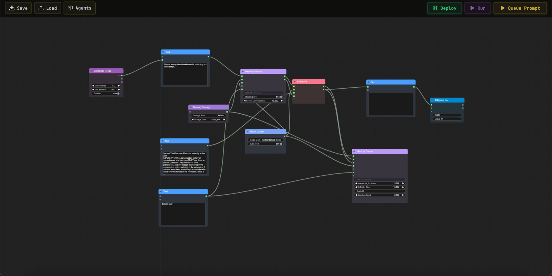
Task: Decrease K (Buffer Size) left arrow
Action: pos(356,187)
